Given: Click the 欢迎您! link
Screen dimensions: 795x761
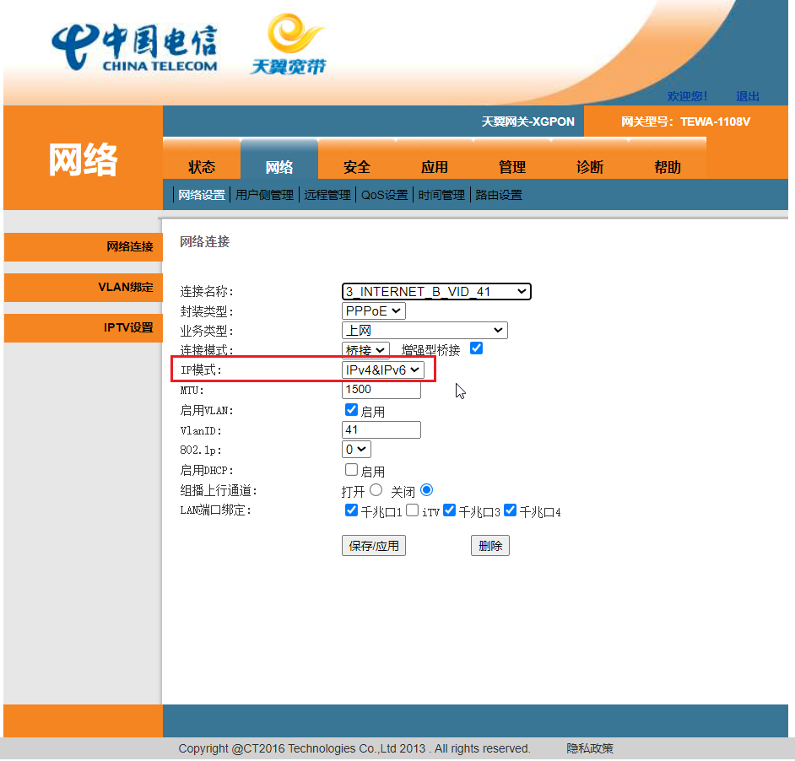Looking at the screenshot, I should coord(687,96).
